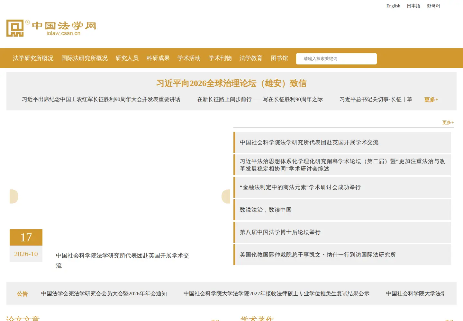Open 习近平出席纪念中国工农红军长征胜利90周年大会 article
463x321 pixels.
pyautogui.click(x=101, y=100)
